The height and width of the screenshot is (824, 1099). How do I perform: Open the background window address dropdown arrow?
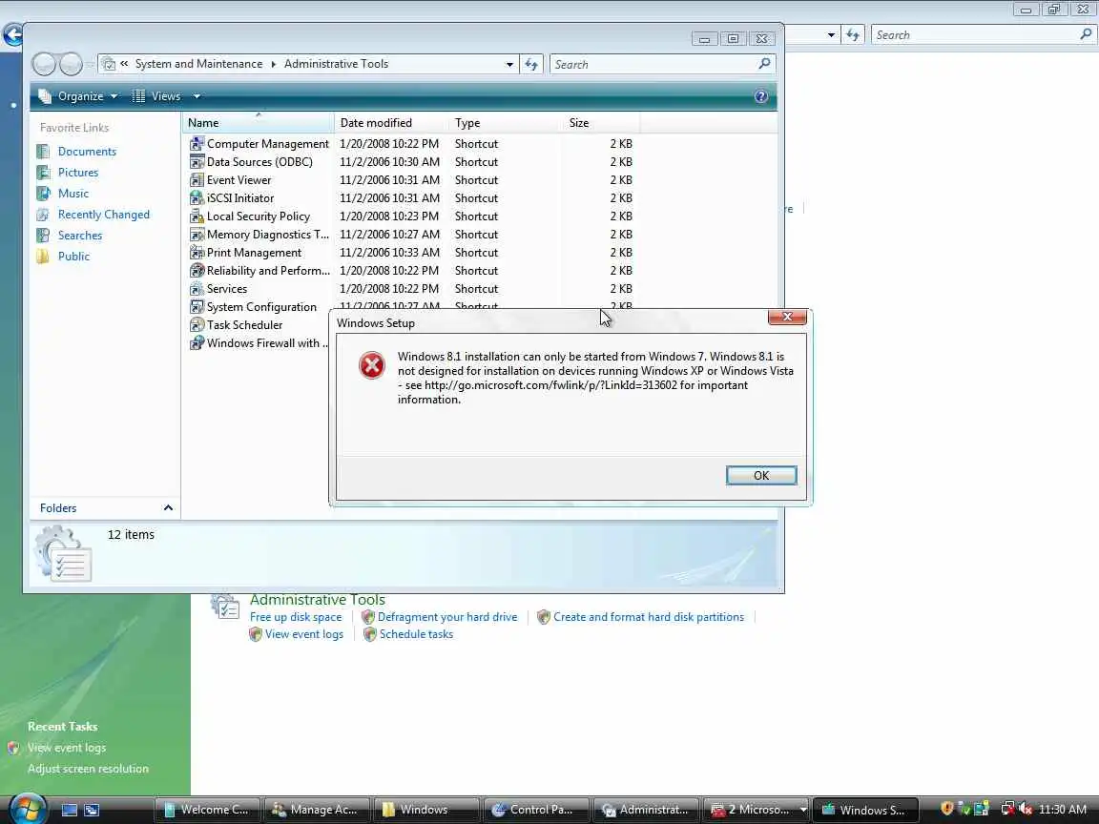pos(831,35)
